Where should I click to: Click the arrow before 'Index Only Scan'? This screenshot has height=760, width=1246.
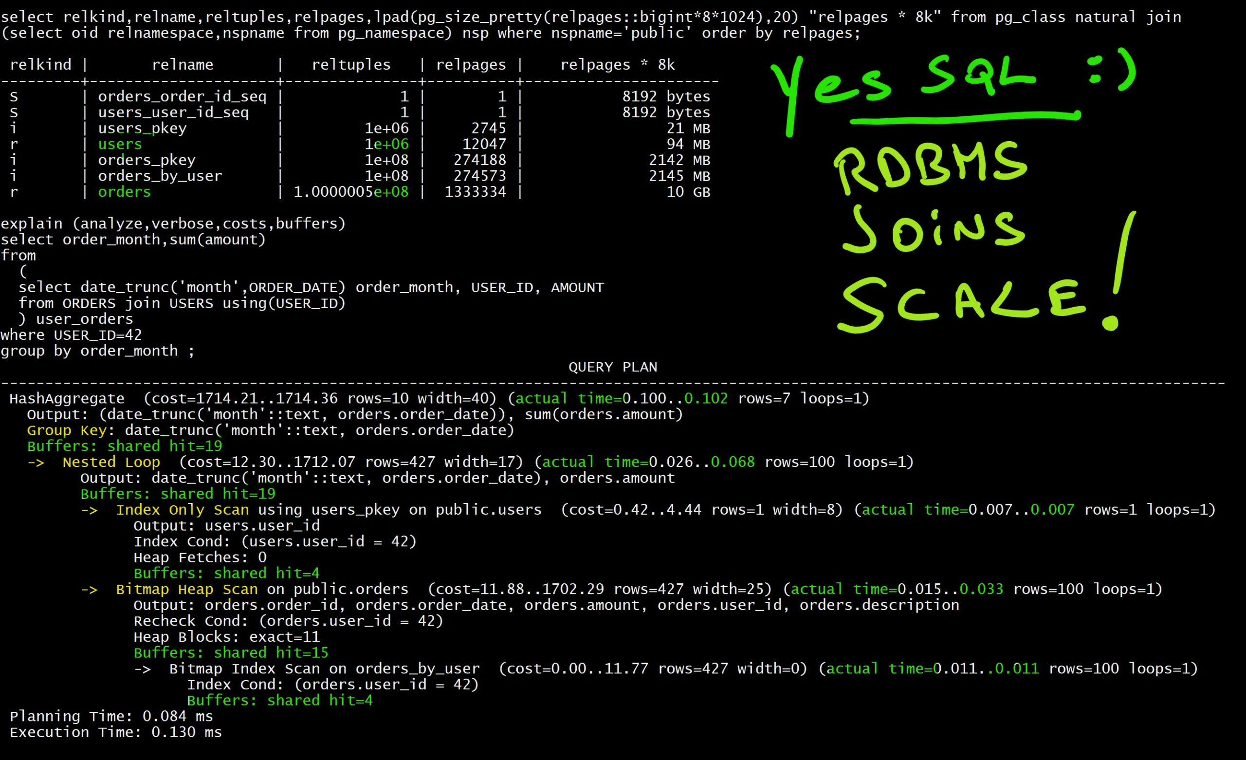tap(90, 510)
